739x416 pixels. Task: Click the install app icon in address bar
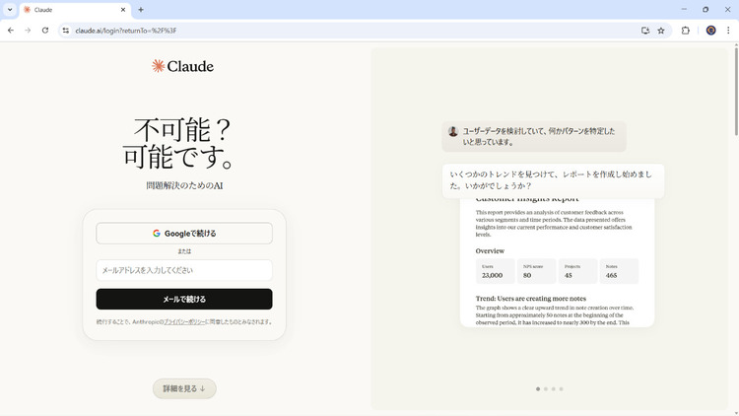coord(645,31)
